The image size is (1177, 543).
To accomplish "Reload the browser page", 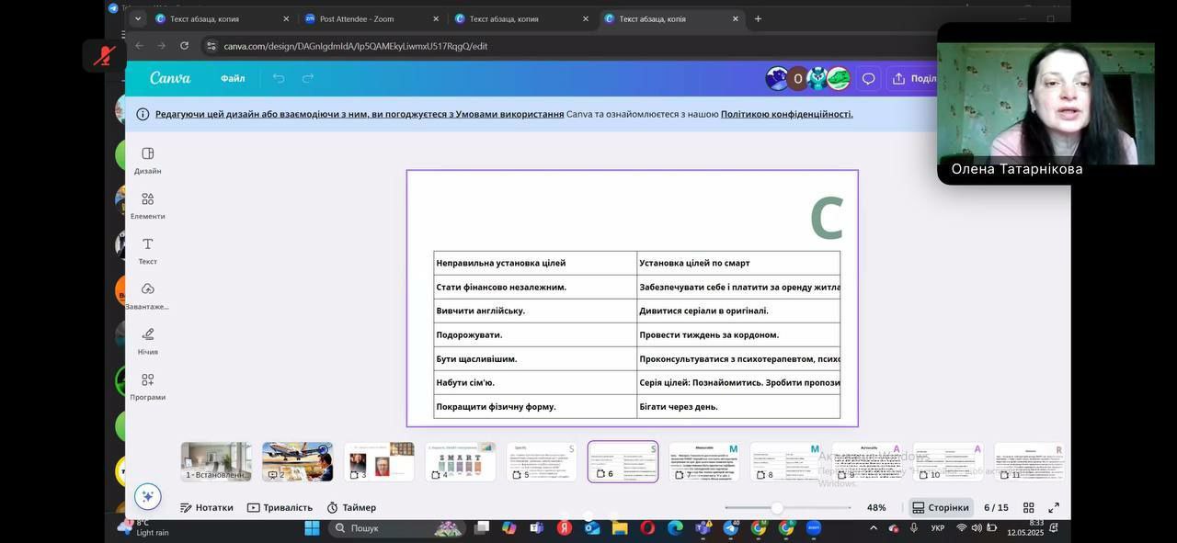I will 184,46.
